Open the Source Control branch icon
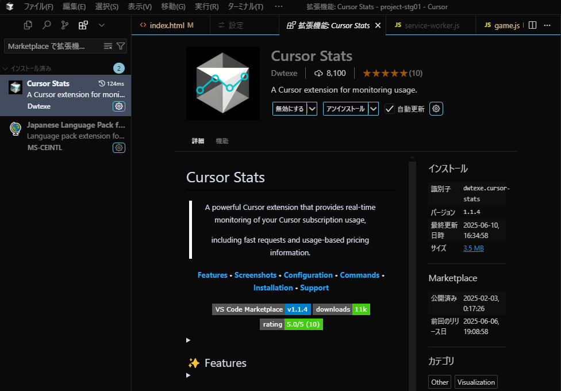 (x=65, y=25)
